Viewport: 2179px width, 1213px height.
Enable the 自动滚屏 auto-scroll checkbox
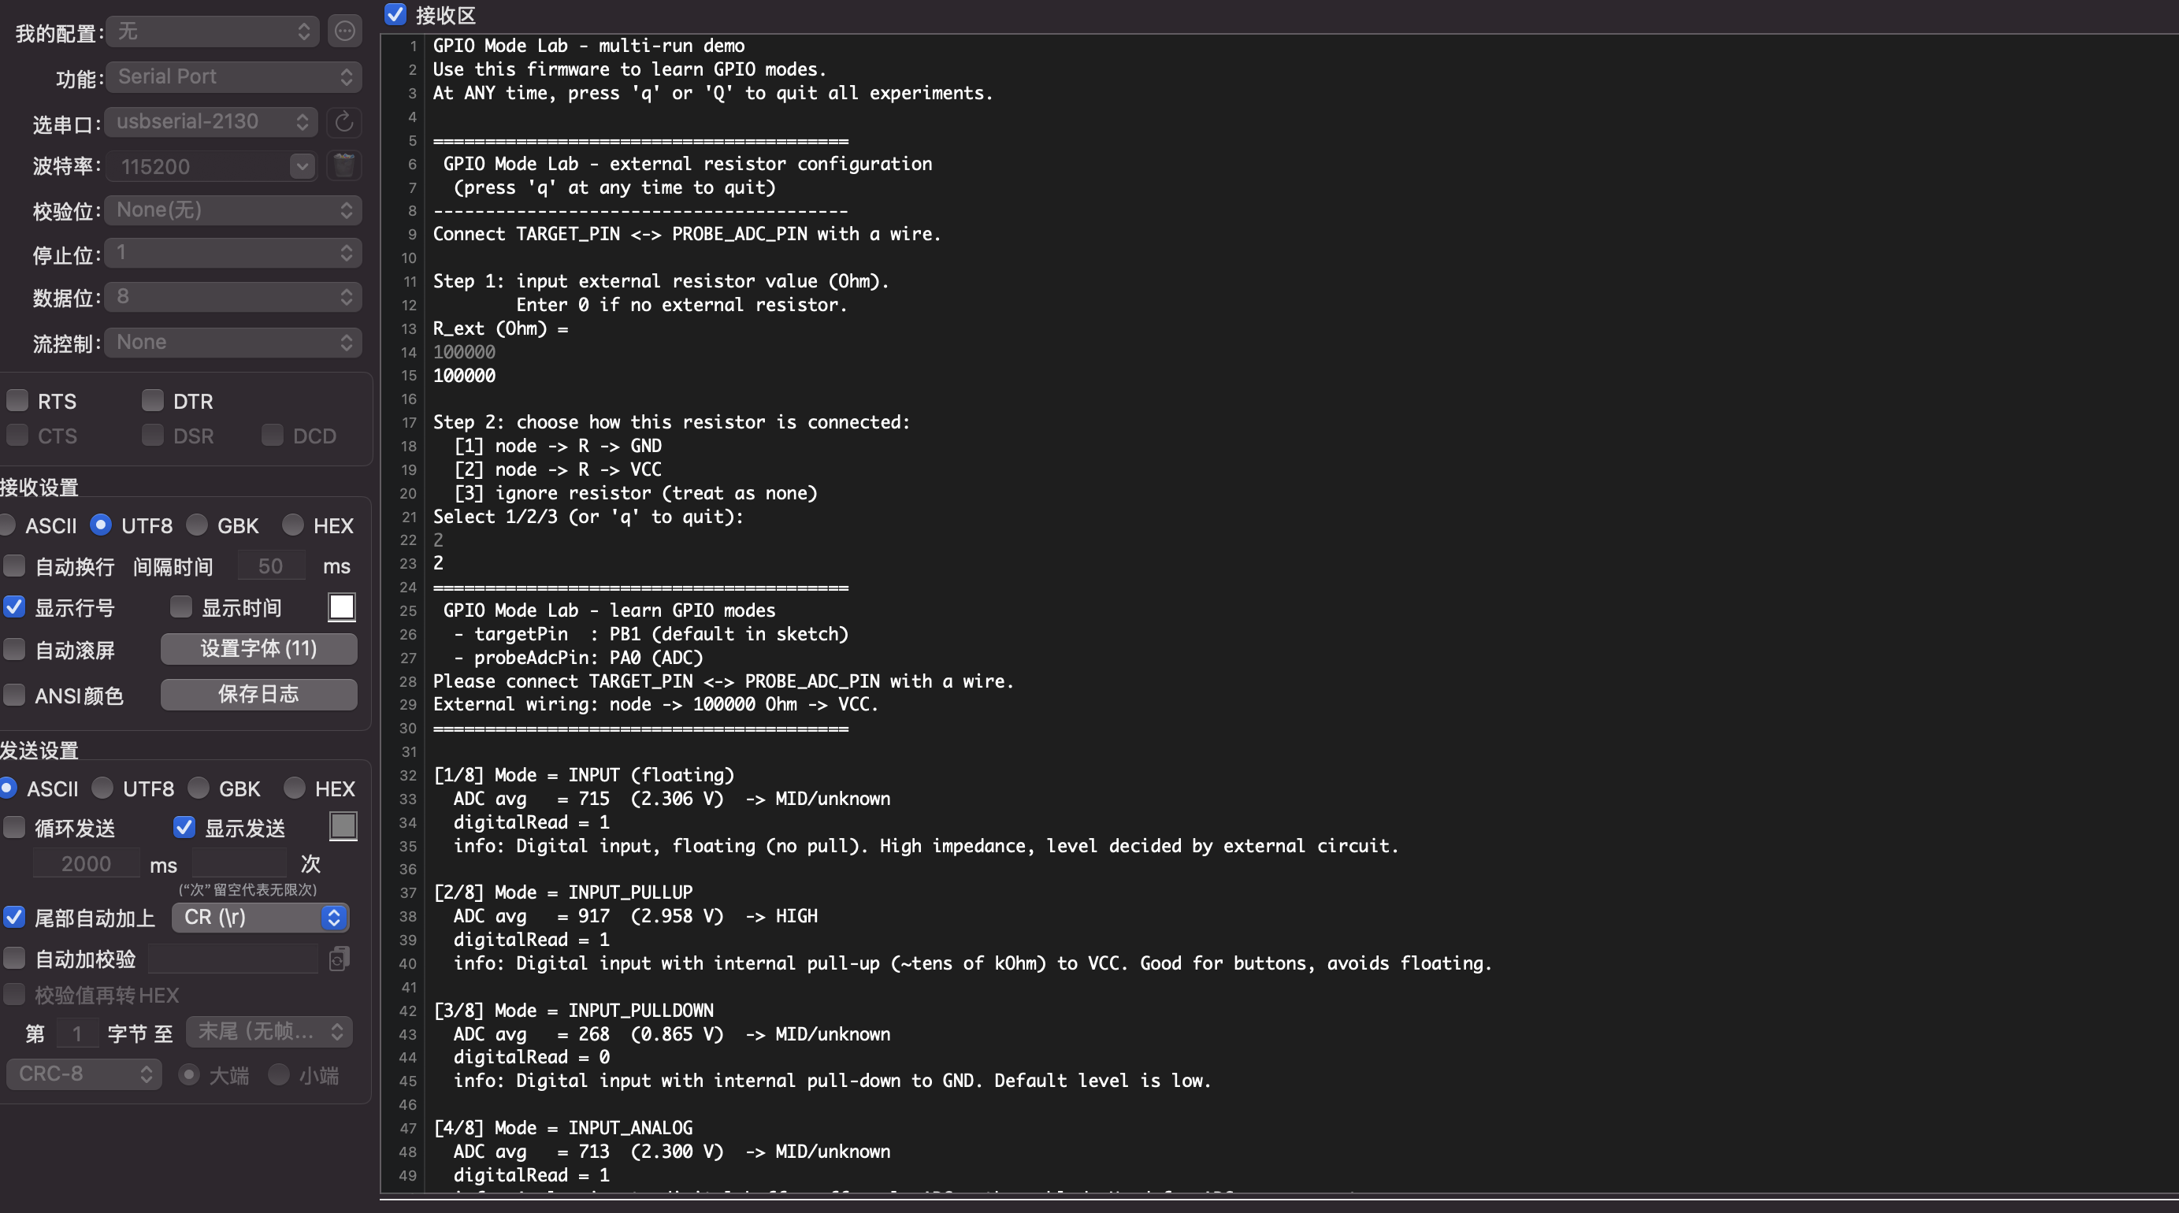click(x=14, y=649)
